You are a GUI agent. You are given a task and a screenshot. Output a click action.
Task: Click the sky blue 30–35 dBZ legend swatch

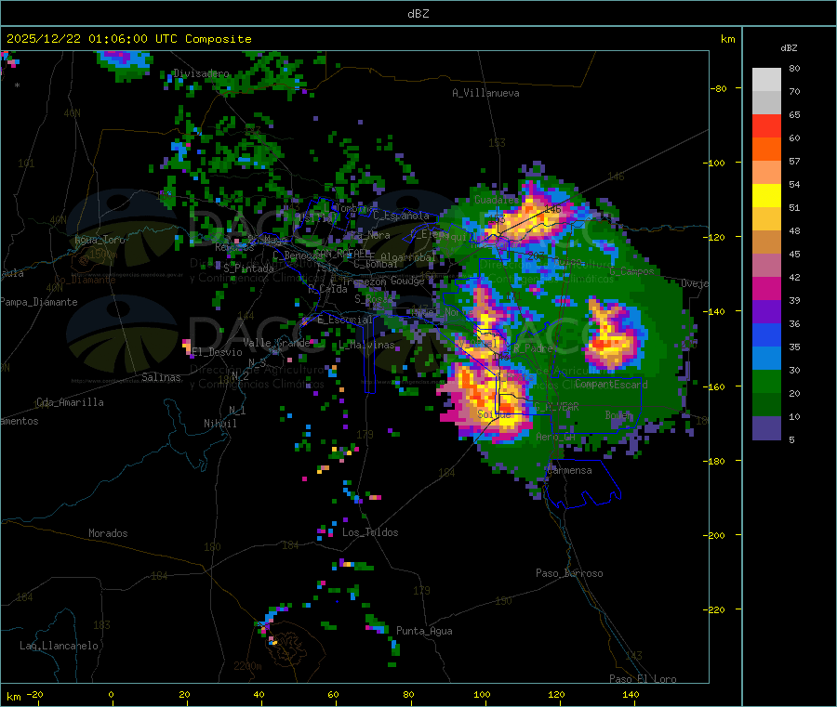click(x=766, y=359)
